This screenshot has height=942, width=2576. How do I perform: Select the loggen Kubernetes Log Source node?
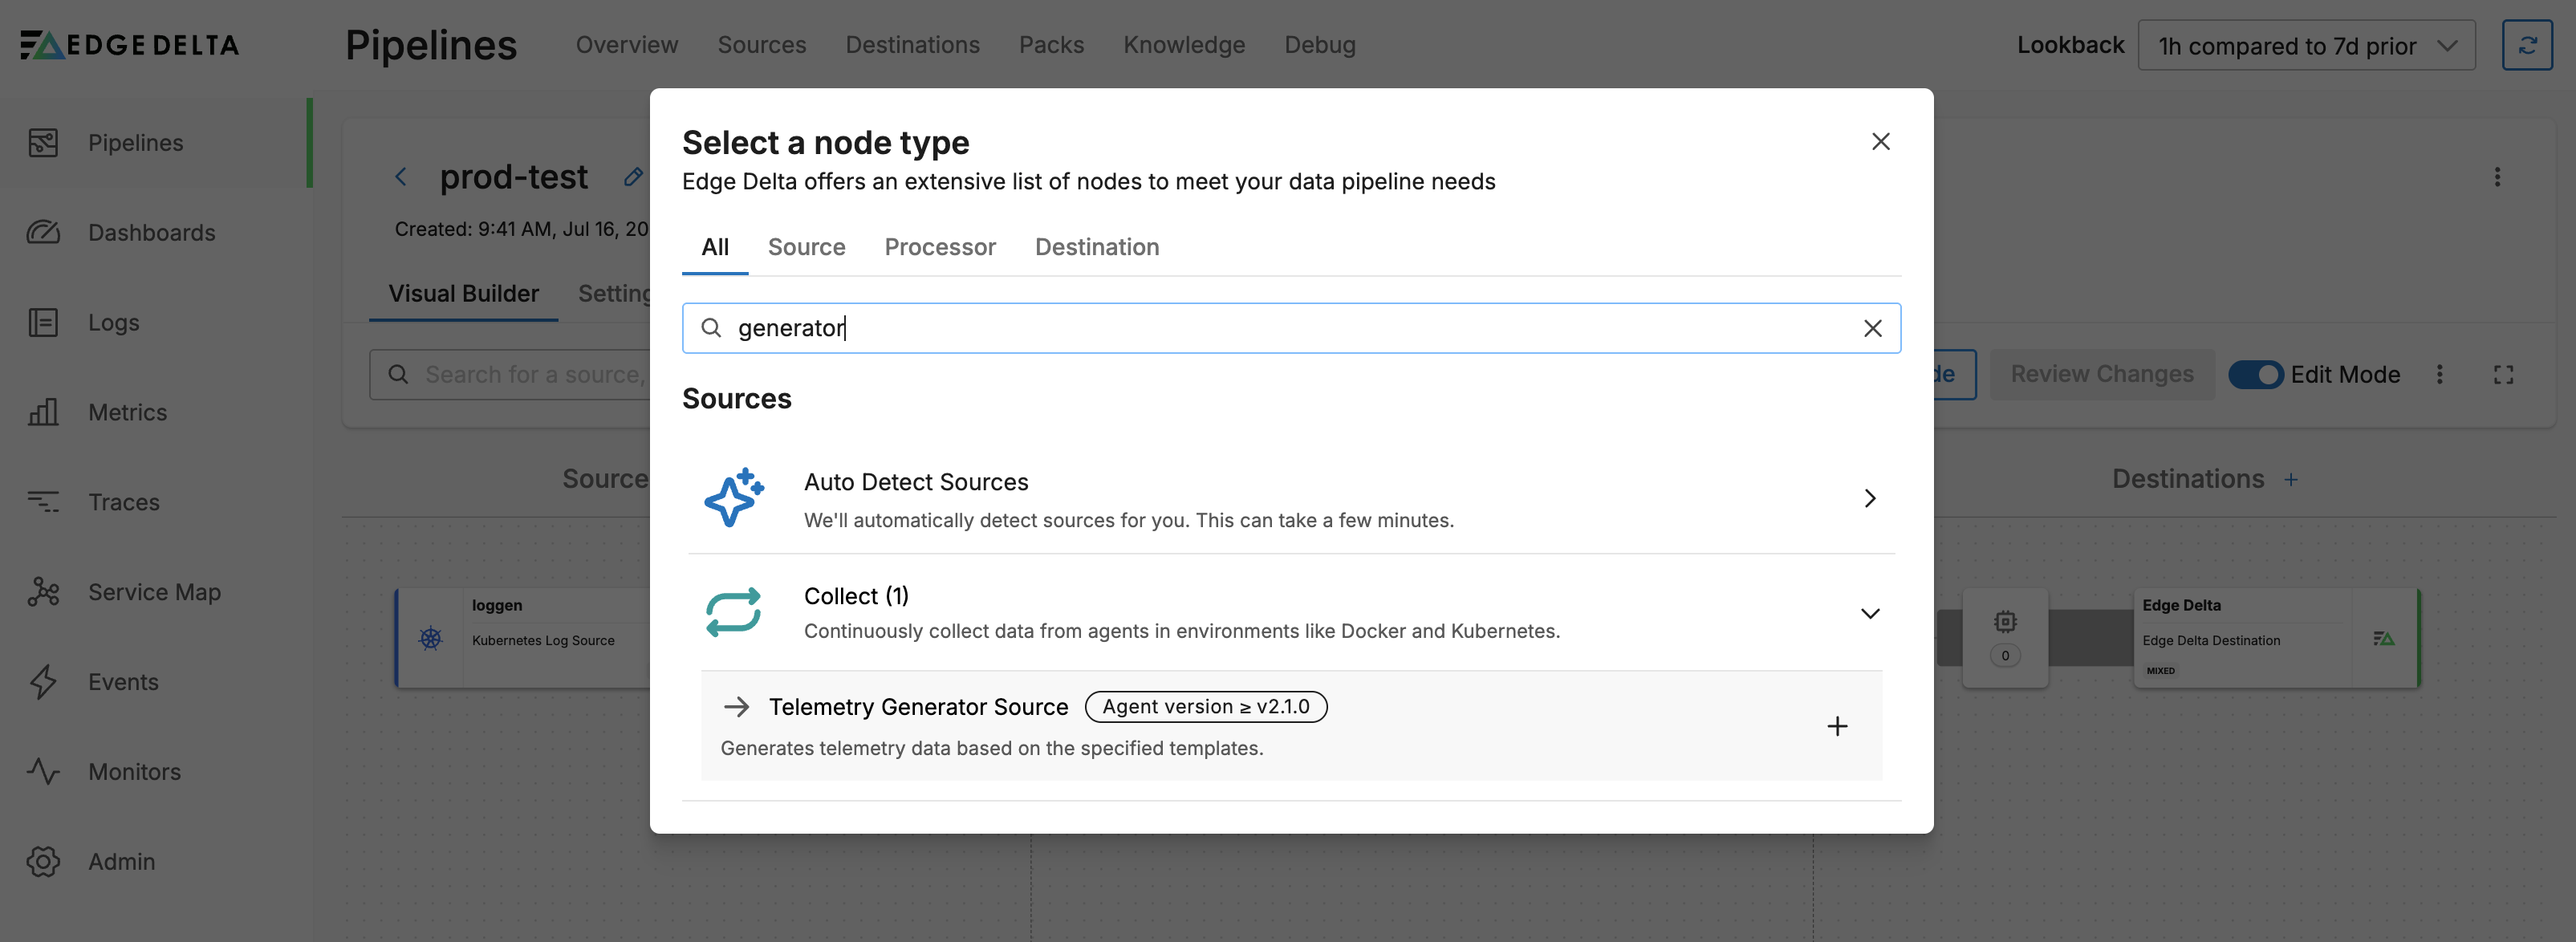[524, 638]
